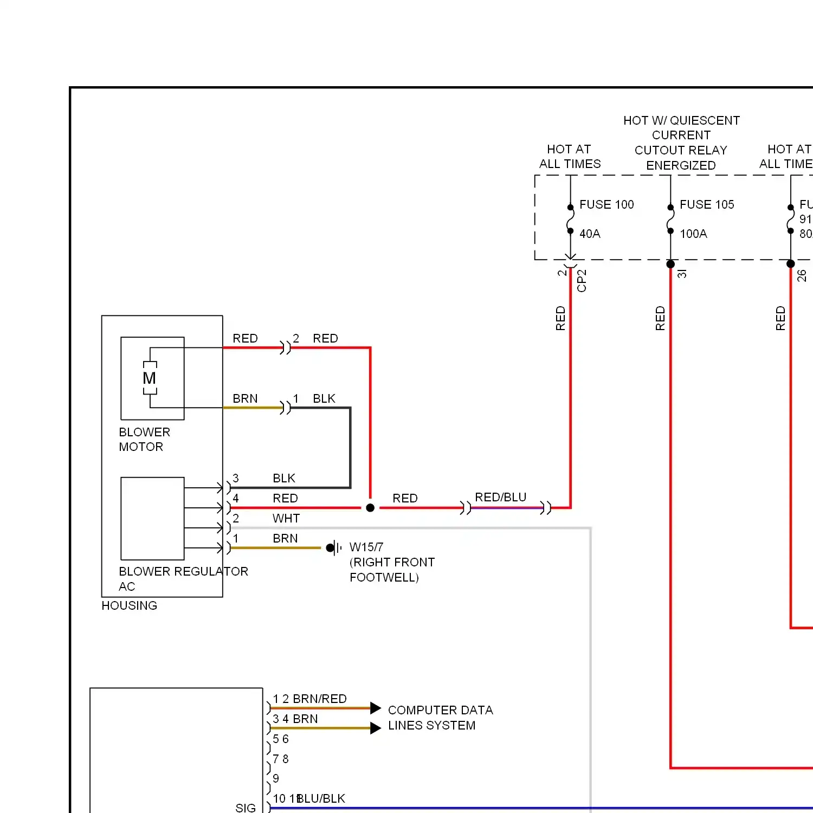Click the BRN/RED wire label

coord(320,699)
